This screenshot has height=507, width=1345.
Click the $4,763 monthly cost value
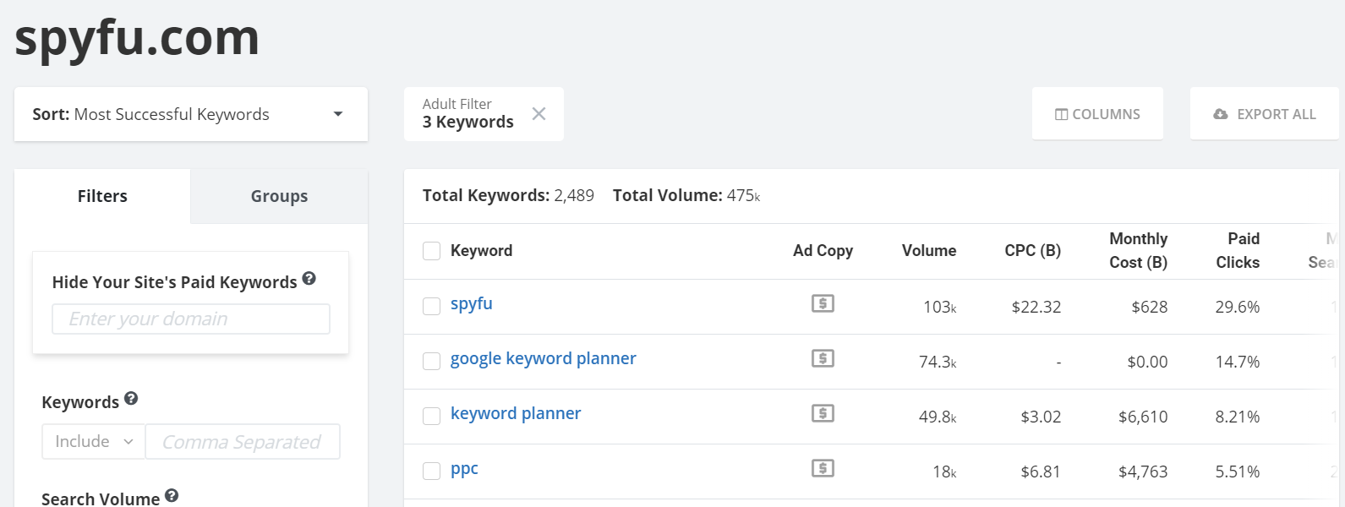pyautogui.click(x=1143, y=472)
